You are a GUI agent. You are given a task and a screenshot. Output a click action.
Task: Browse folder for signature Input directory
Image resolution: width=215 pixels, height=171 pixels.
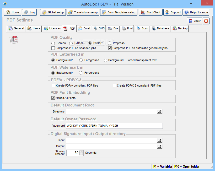point(159,140)
